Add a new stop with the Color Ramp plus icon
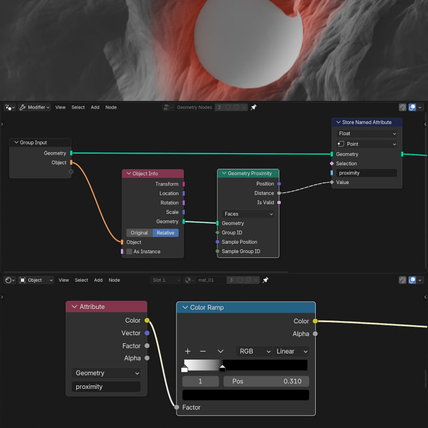 point(188,351)
